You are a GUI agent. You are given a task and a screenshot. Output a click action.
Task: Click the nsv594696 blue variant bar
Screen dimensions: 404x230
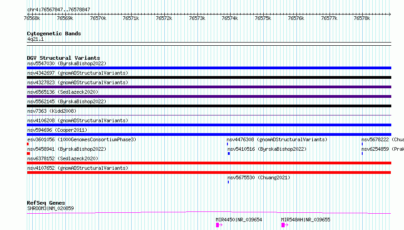(209, 134)
